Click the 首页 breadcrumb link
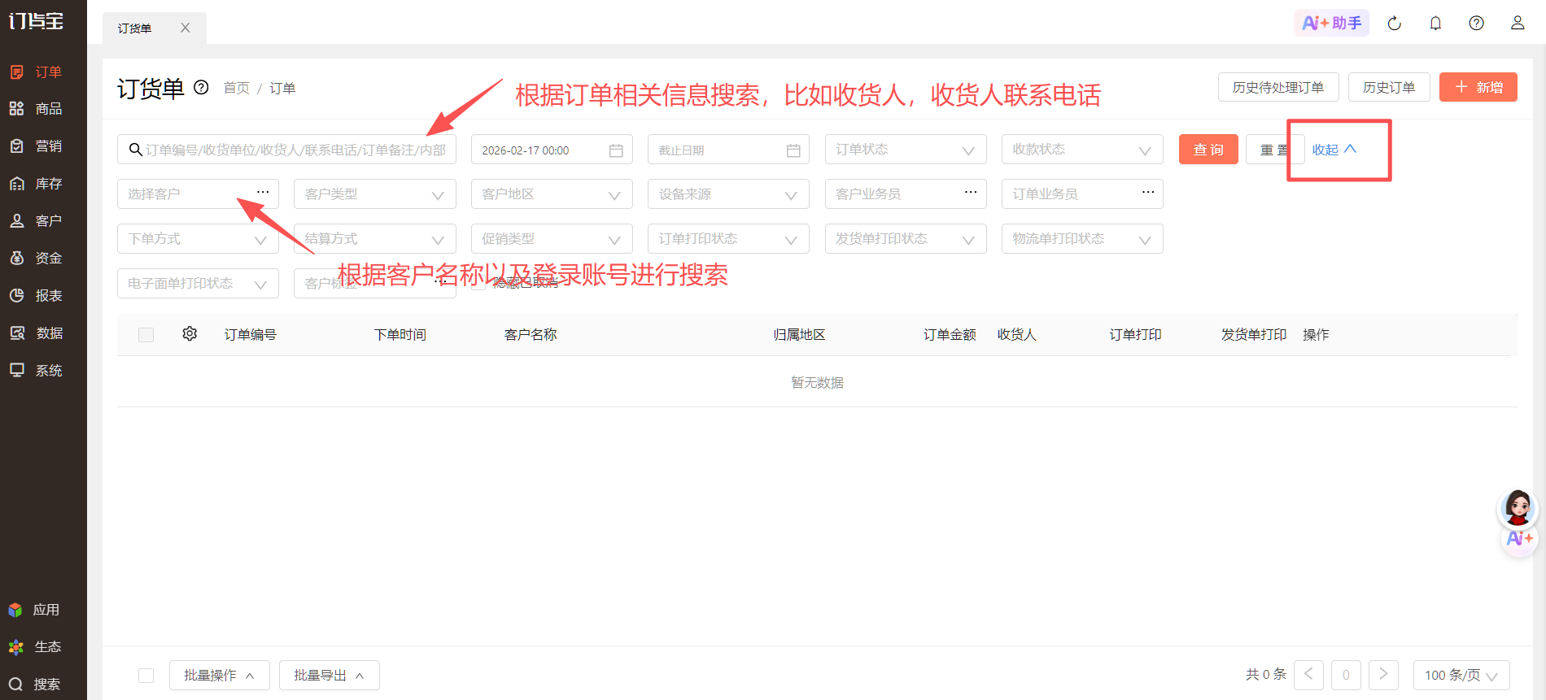Image resolution: width=1546 pixels, height=700 pixels. pyautogui.click(x=237, y=88)
